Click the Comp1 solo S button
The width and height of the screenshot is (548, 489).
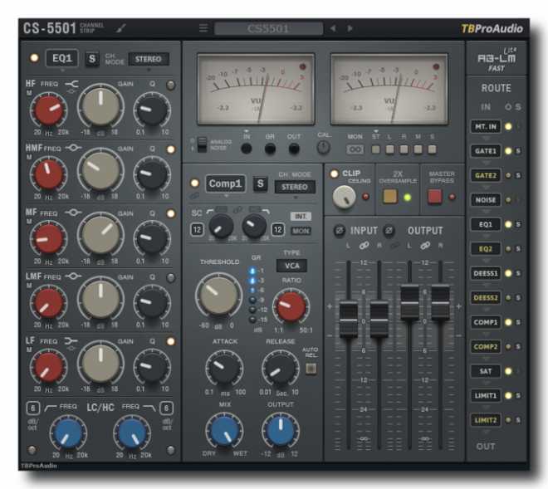[x=261, y=183]
